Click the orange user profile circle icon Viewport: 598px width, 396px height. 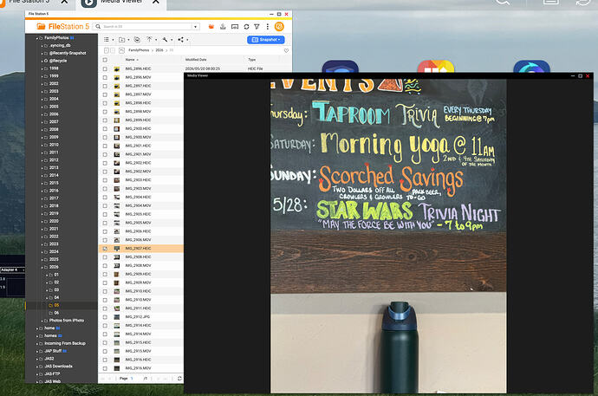coord(279,26)
